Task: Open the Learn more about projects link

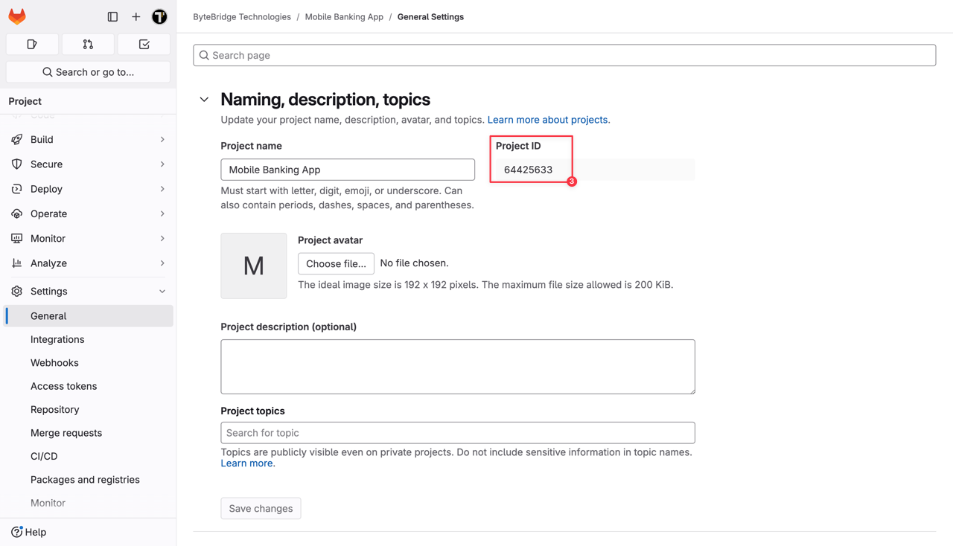Action: click(548, 119)
